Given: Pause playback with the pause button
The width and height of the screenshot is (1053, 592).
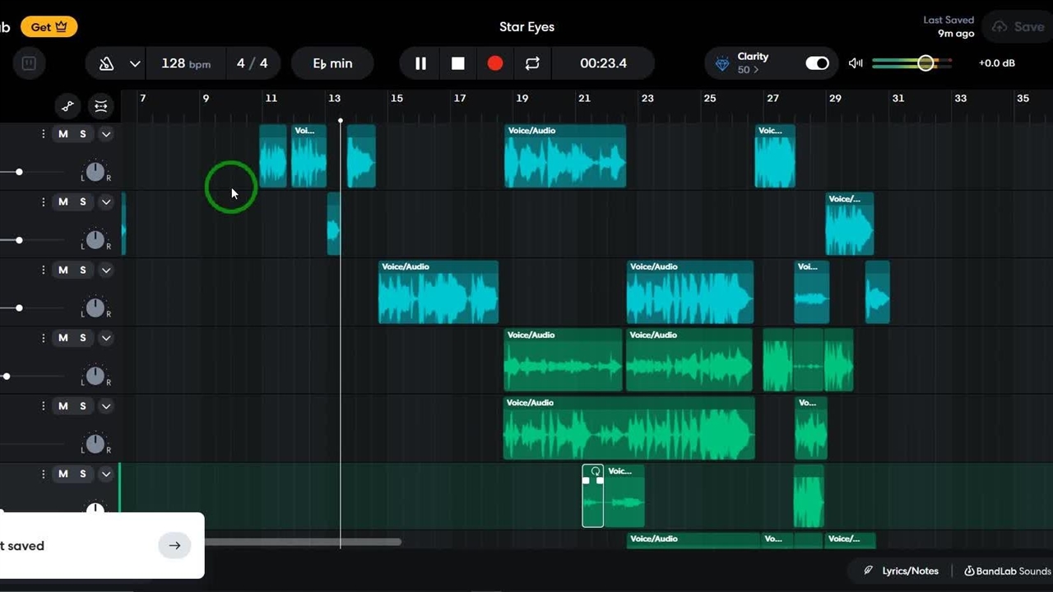Looking at the screenshot, I should 420,63.
